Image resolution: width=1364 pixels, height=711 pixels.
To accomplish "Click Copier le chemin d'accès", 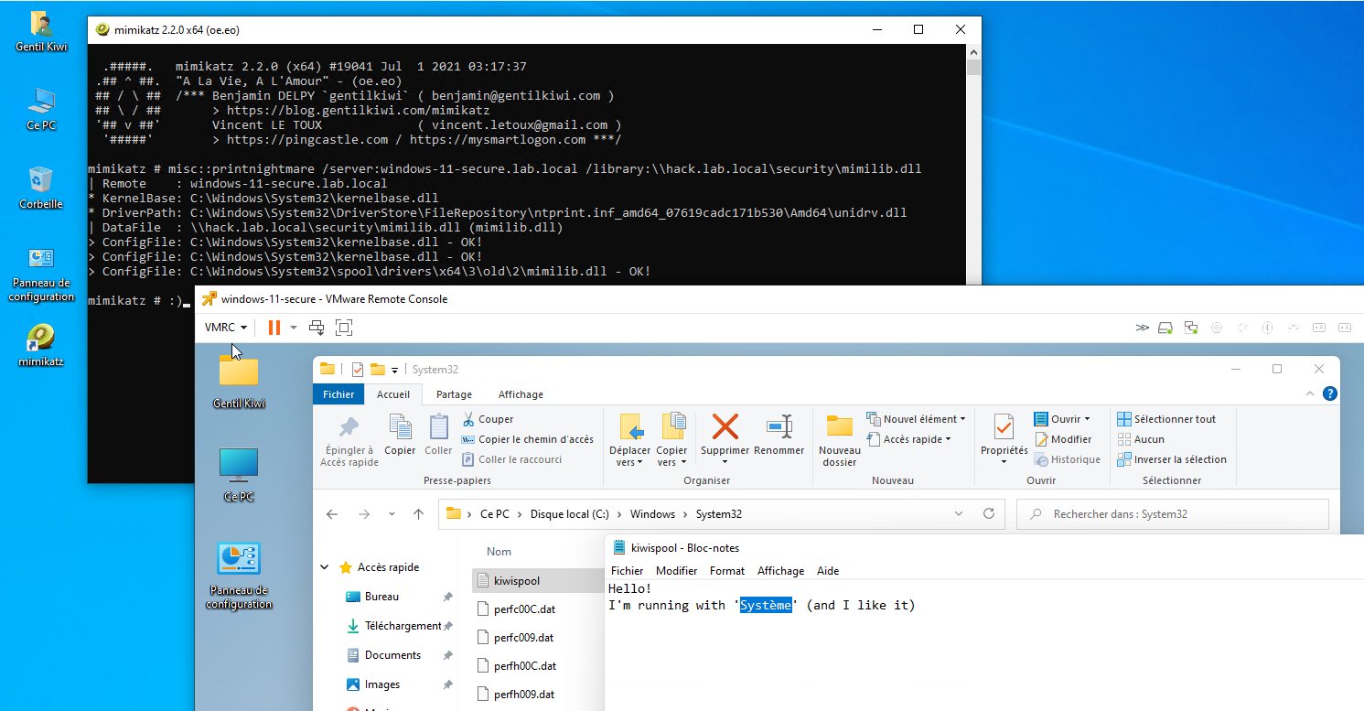I will 527,439.
